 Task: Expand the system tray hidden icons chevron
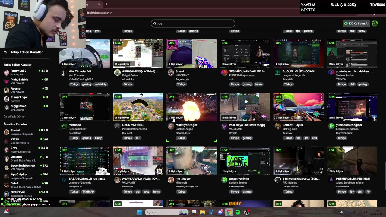click(335, 212)
